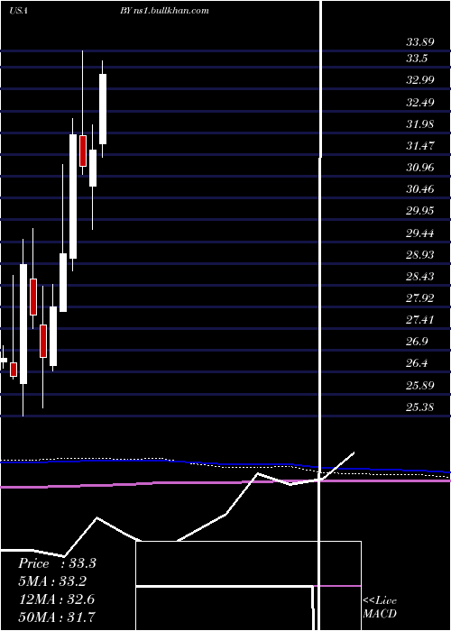This screenshot has height=631, width=451.
Task: Click the 29.95 price axis label
Action: pos(420,211)
